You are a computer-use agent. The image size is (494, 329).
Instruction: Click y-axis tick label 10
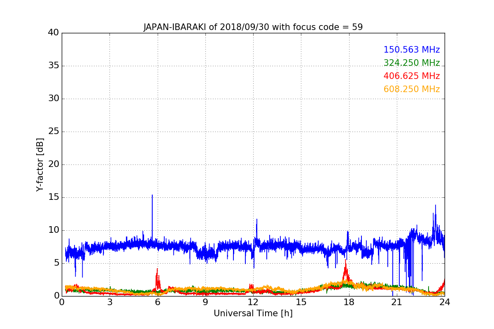point(54,230)
